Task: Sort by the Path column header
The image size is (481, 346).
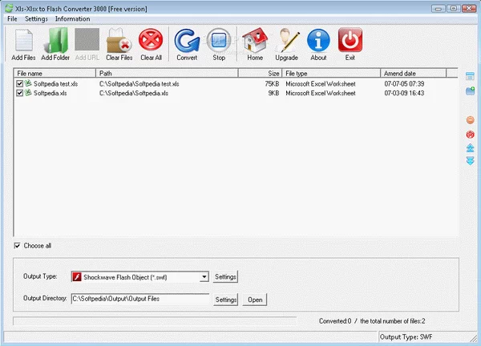Action: click(x=167, y=73)
